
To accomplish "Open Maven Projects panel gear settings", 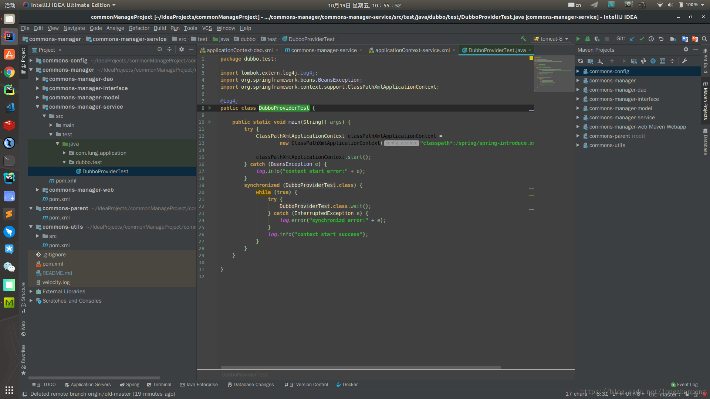I will (x=686, y=50).
